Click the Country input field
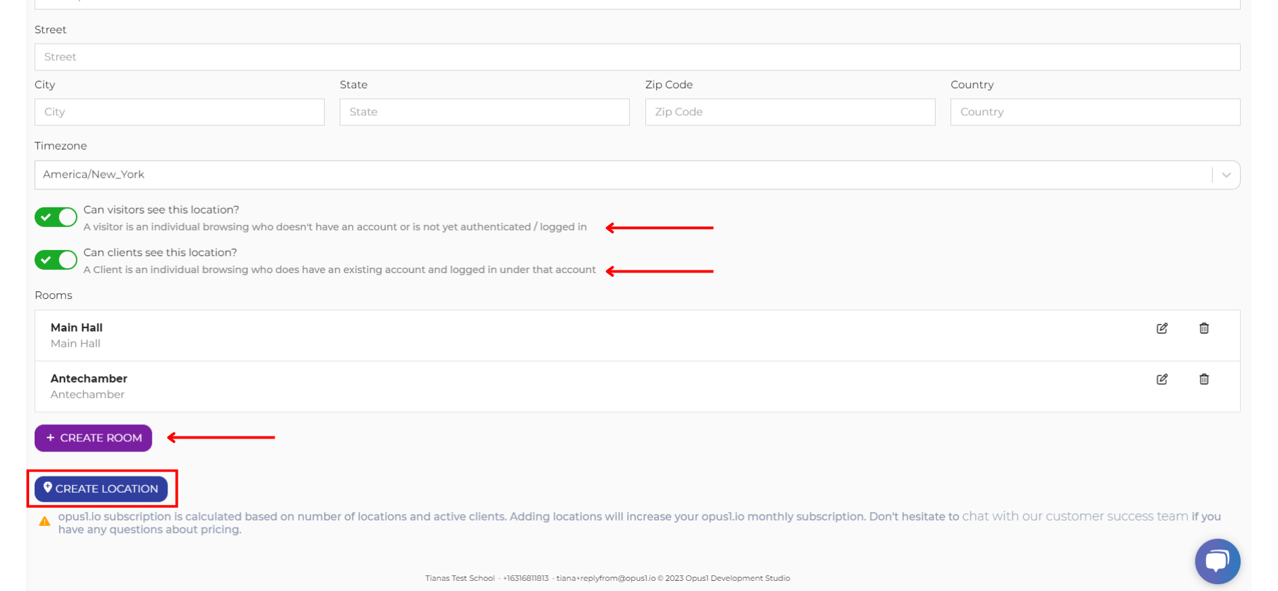 pos(1094,112)
